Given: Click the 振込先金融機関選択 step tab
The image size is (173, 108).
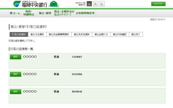Looking at the screenshot, I should (x=59, y=34).
